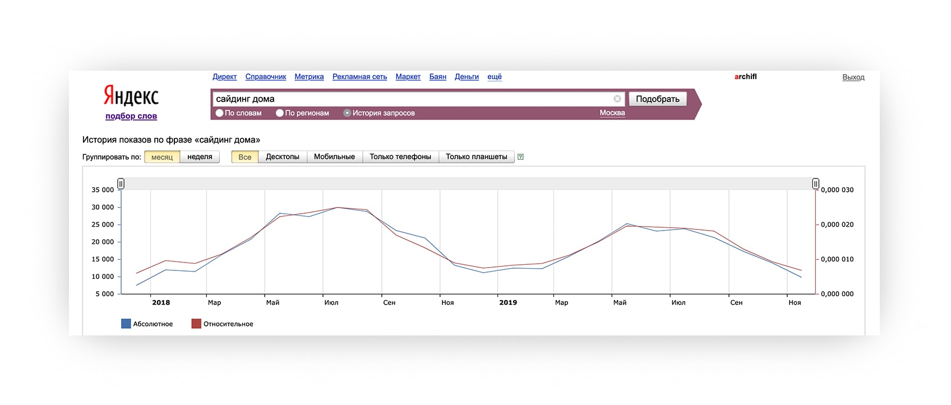
Task: Click the 0,000 010 right axis value
Action: (837, 259)
